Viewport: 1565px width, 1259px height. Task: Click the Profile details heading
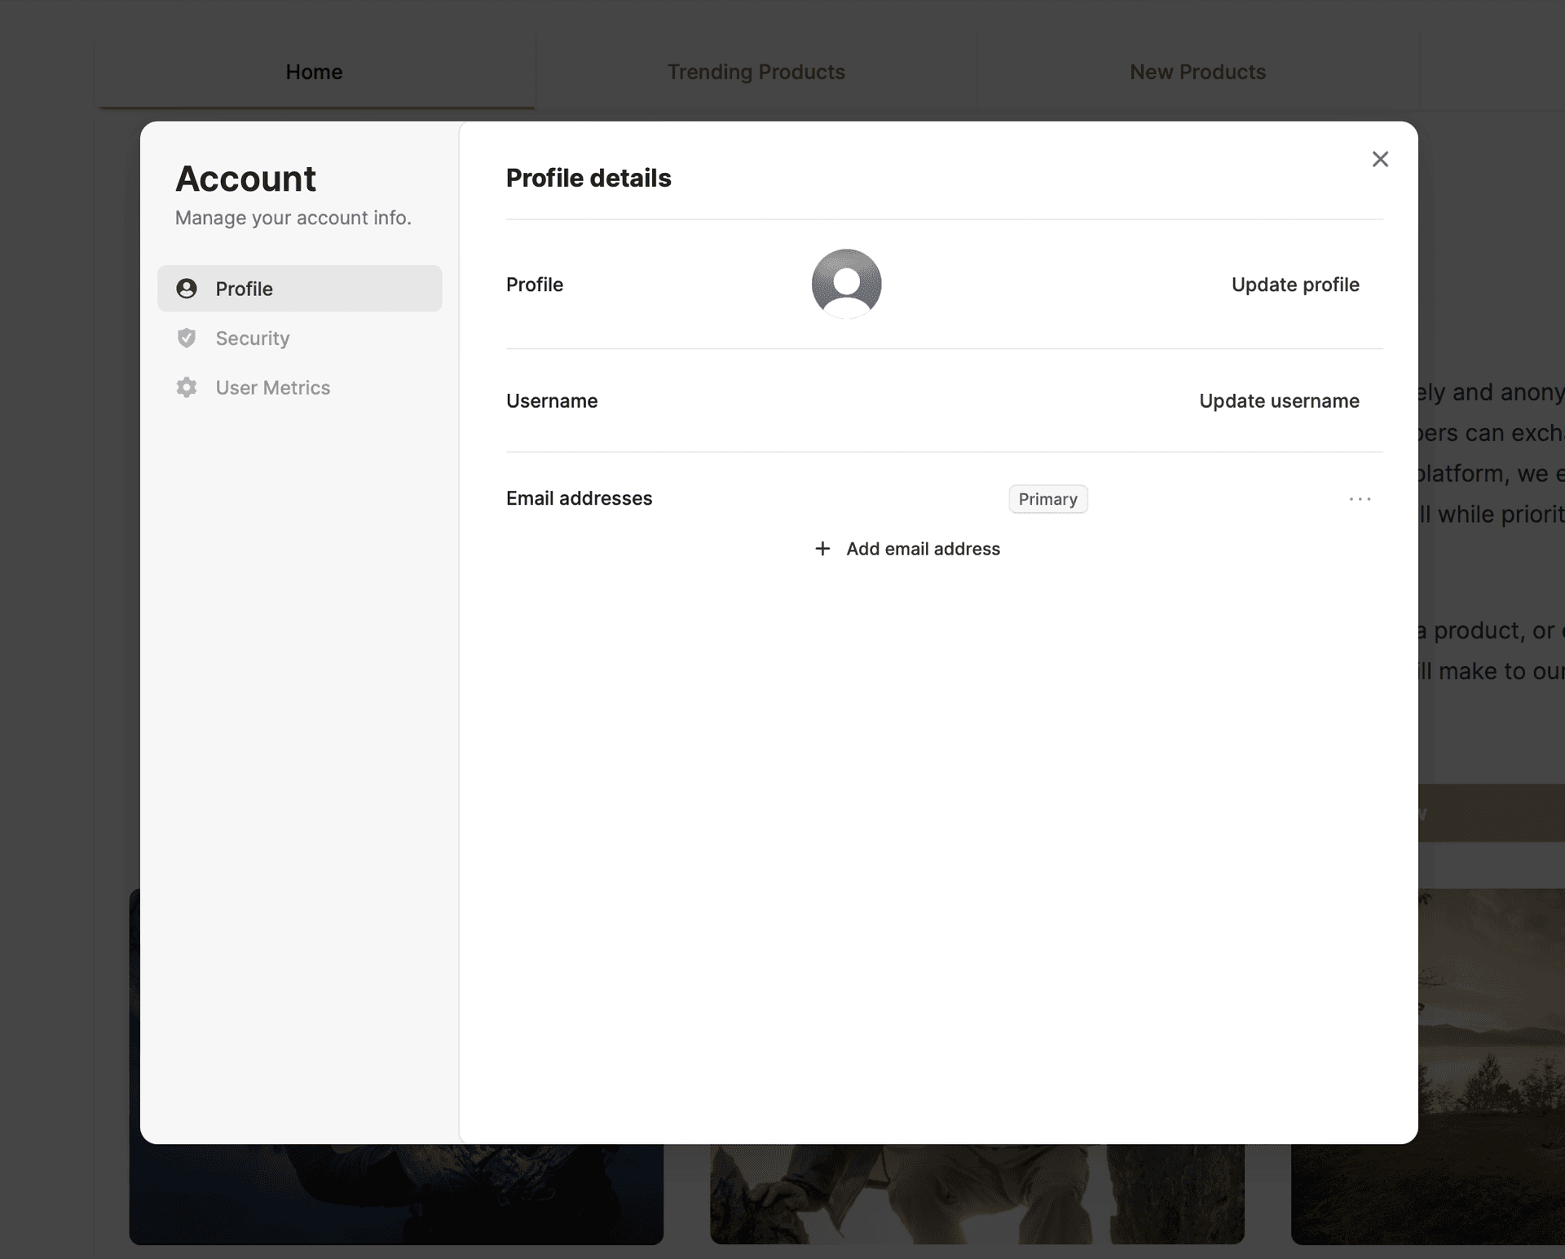coord(589,178)
